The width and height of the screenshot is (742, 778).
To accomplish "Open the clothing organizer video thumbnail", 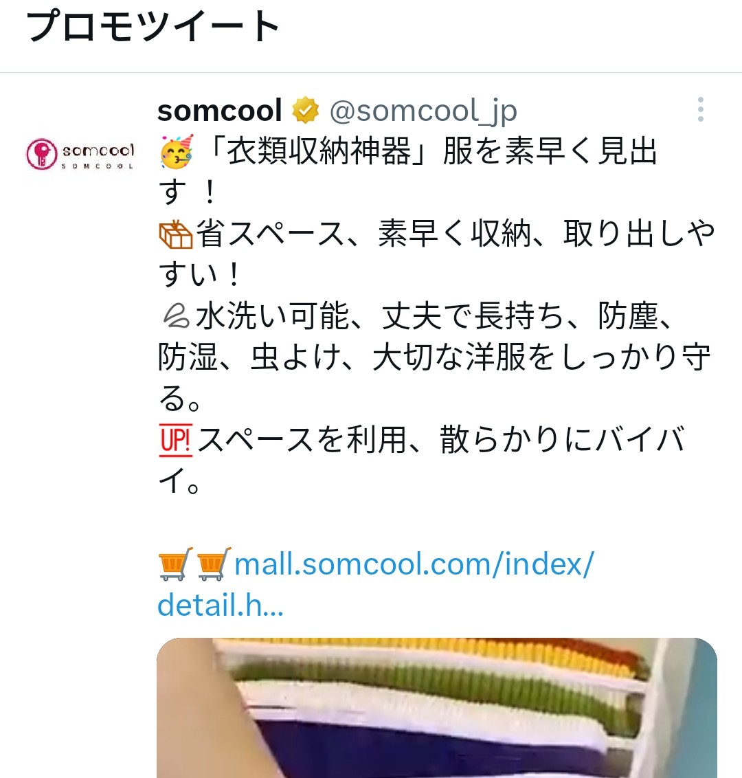I will 437,707.
